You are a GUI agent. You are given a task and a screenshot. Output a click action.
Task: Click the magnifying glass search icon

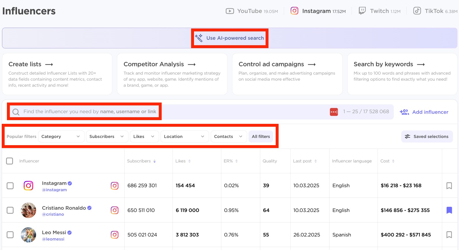(x=16, y=112)
